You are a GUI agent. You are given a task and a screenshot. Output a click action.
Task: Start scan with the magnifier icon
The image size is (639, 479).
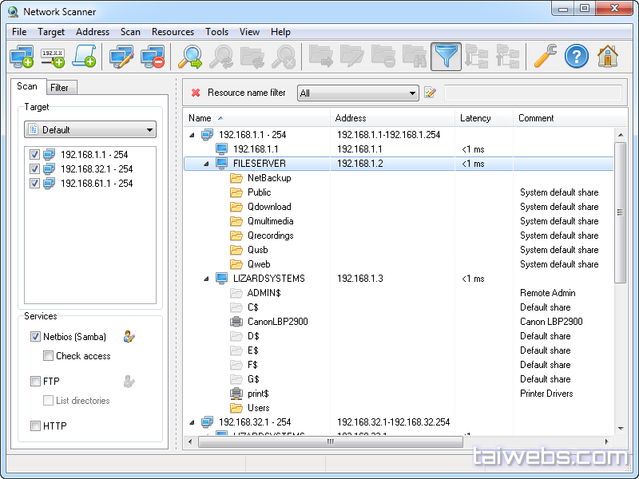tap(189, 57)
